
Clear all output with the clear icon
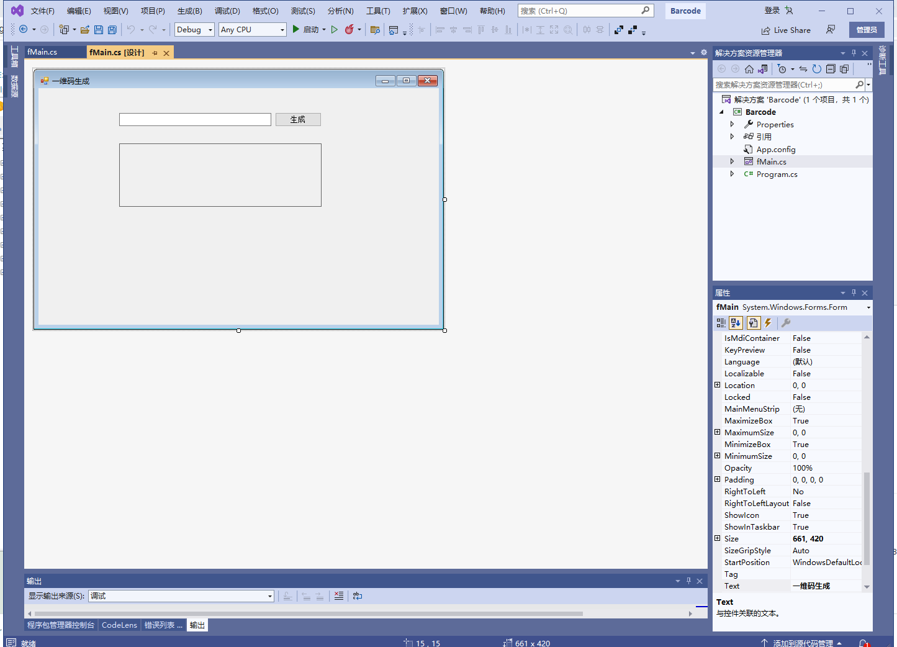[x=339, y=596]
